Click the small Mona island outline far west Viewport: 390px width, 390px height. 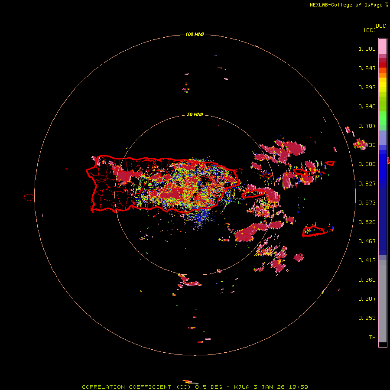tap(28, 198)
